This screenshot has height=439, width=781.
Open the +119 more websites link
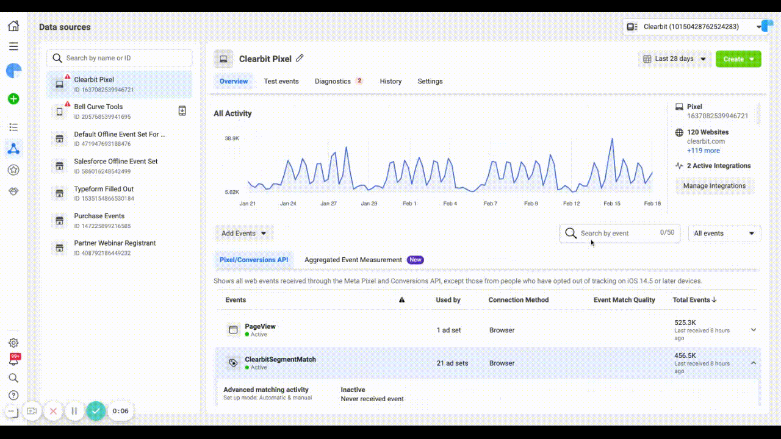pos(704,151)
